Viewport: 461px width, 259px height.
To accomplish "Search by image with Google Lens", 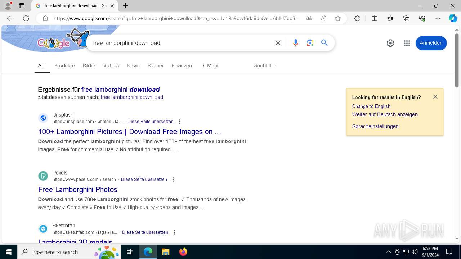I will pos(310,43).
